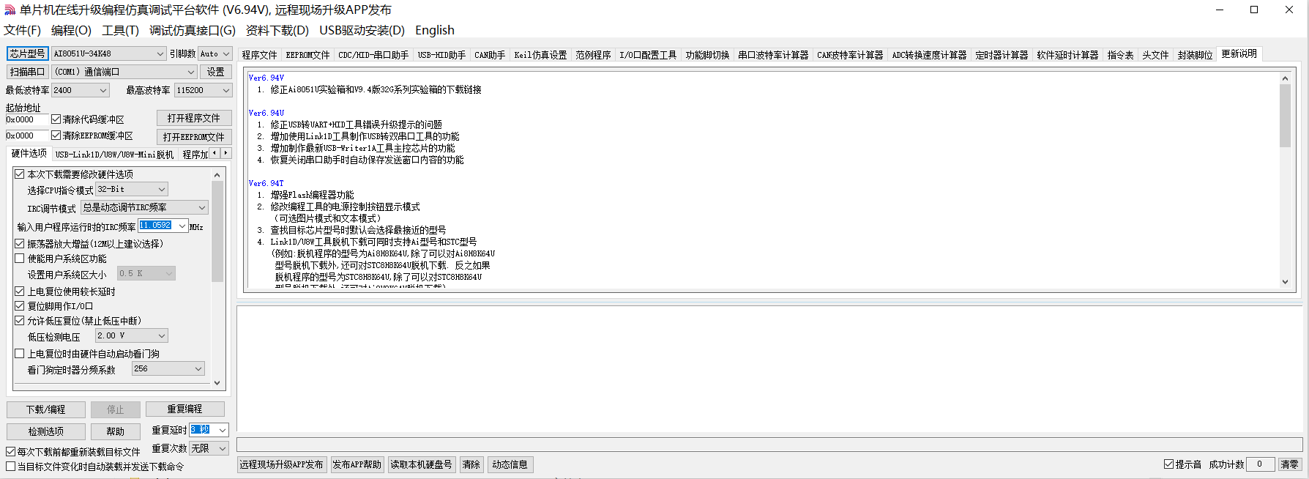
Task: Click the 读取本机硬盘号 button
Action: pyautogui.click(x=421, y=464)
